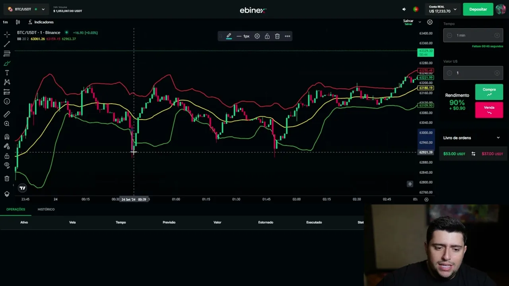
Task: Open more options three-dots in floating toolbar
Action: point(288,36)
